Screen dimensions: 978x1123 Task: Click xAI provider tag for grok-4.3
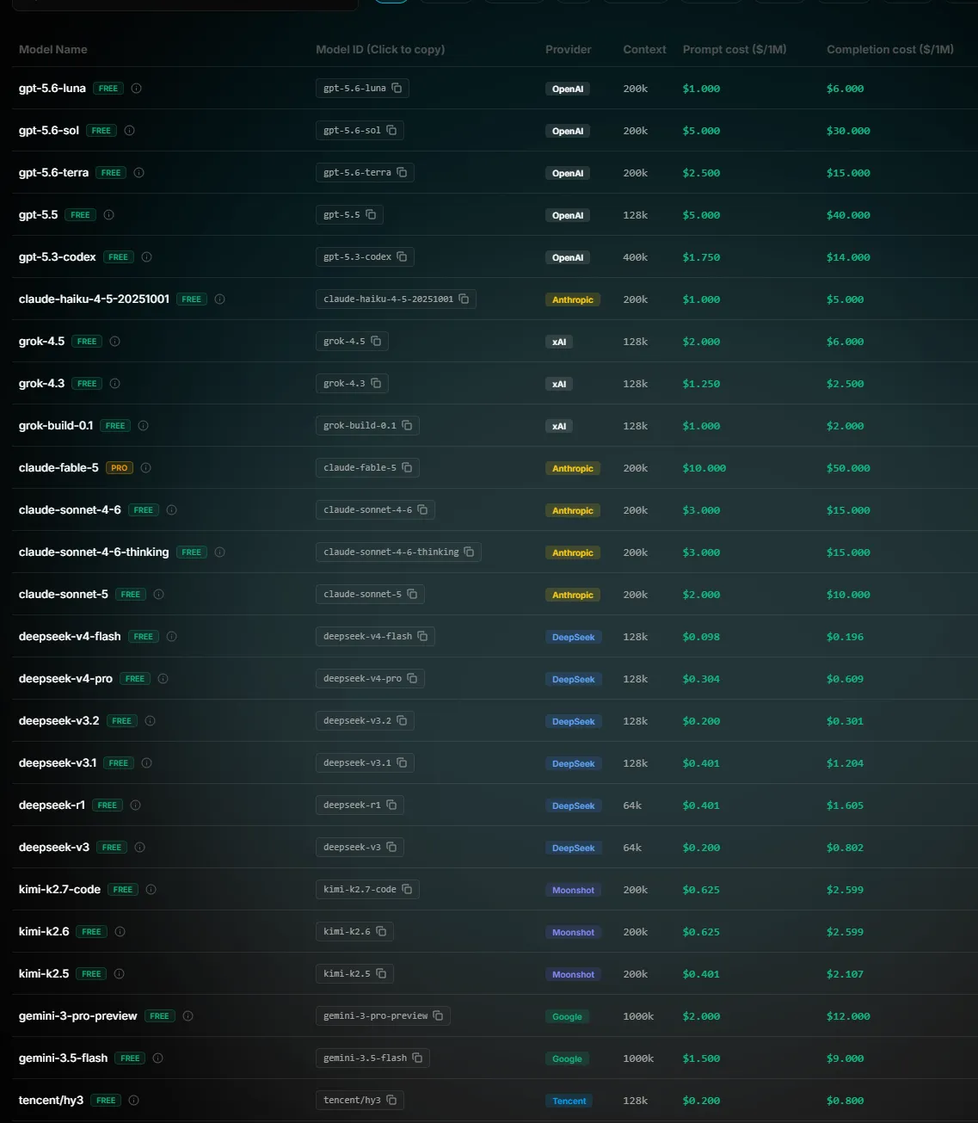pyautogui.click(x=559, y=385)
